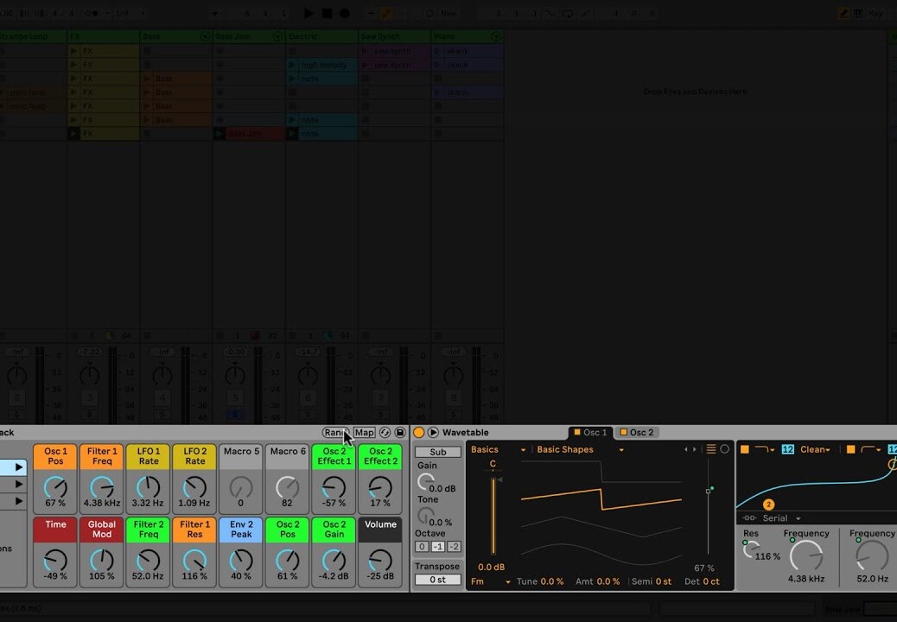
Task: Select filter node 2 on the filter curve
Action: pos(768,505)
